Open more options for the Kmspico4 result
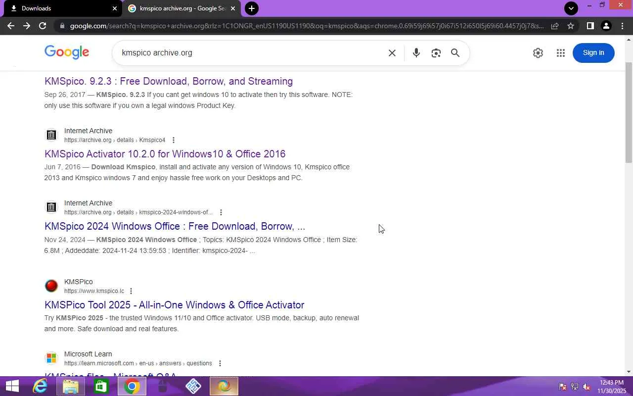 click(x=173, y=140)
